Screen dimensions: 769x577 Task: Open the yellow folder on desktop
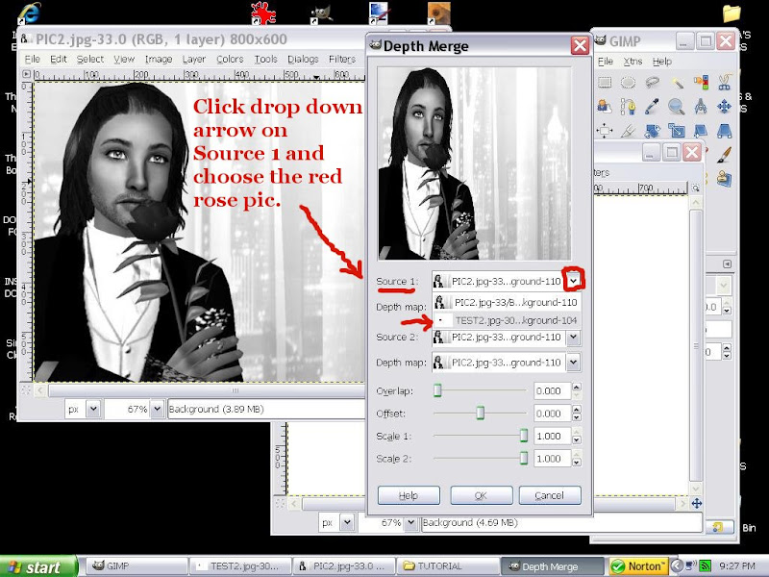(x=731, y=13)
